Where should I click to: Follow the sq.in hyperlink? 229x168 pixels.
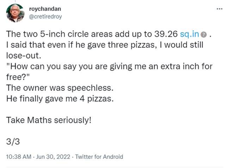[x=190, y=35]
